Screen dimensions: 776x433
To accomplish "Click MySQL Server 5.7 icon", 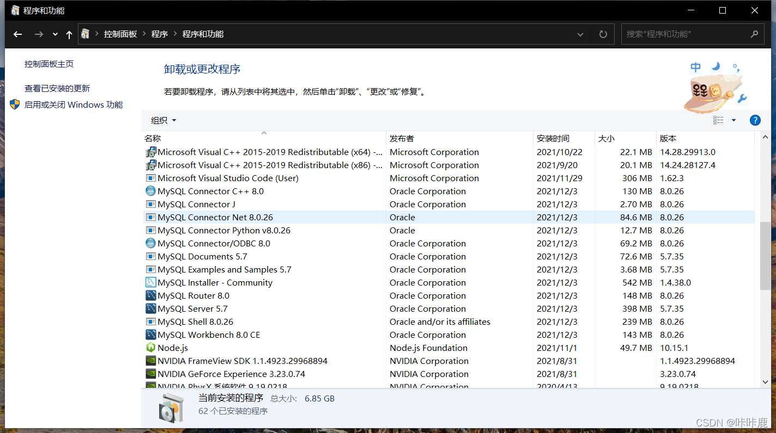I will click(151, 308).
